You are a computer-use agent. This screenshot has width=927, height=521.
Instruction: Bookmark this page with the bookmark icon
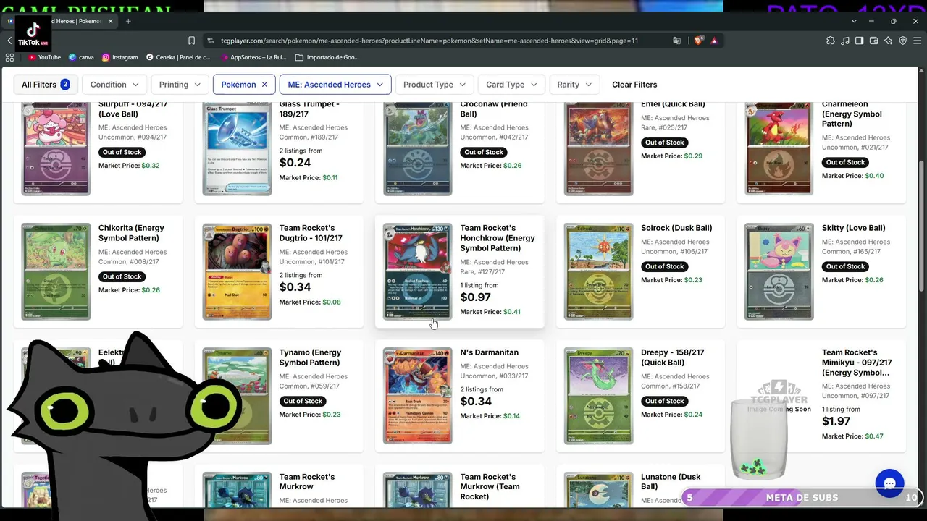click(191, 41)
